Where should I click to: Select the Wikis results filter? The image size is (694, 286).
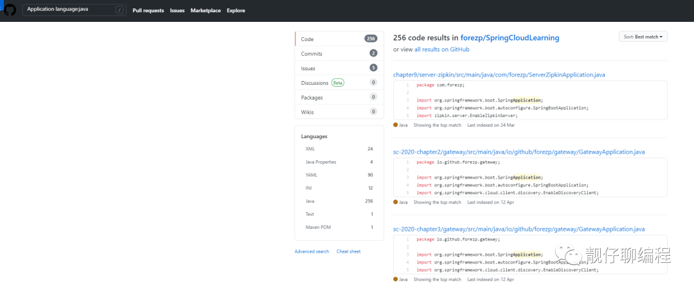339,112
